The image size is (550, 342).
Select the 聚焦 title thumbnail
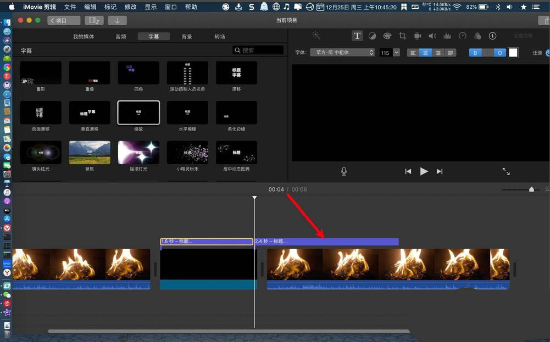point(90,153)
